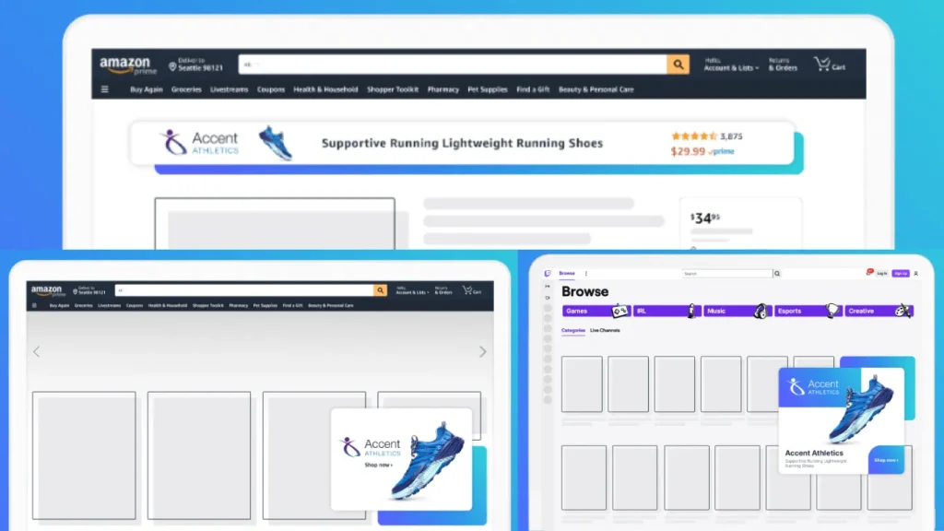
Task: Click Shop now in the bottom-left Accent Athletics ad
Action: click(379, 465)
